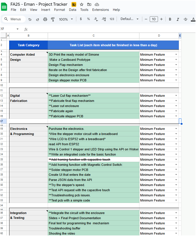Screen dimensions: 196x236
Task: Decrease font size with minus button
Action: [146, 19]
